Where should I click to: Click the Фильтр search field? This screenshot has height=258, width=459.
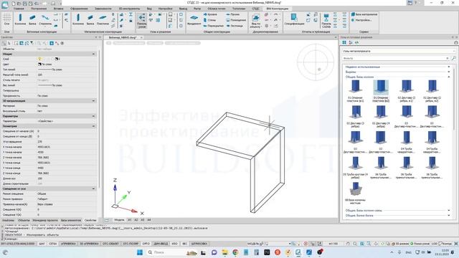[x=396, y=59]
